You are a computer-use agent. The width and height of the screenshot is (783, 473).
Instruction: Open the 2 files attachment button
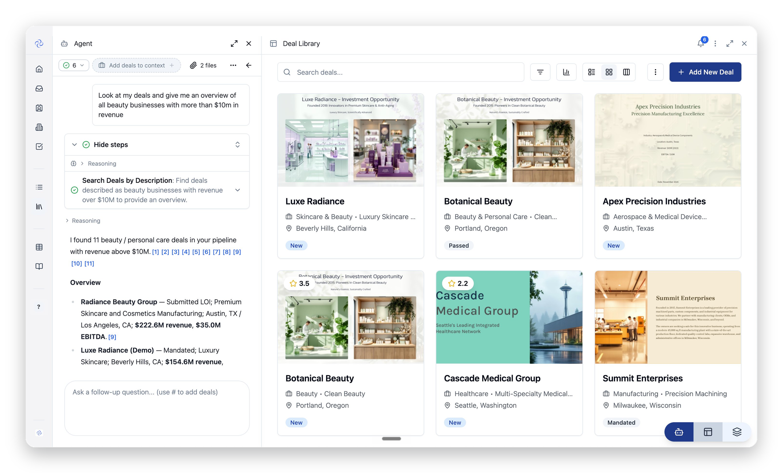coord(203,65)
